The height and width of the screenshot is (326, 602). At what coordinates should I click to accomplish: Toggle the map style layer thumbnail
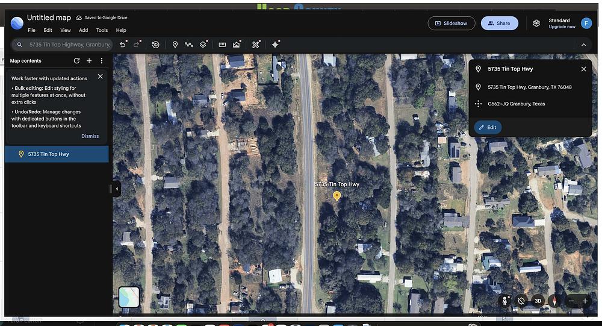129,296
